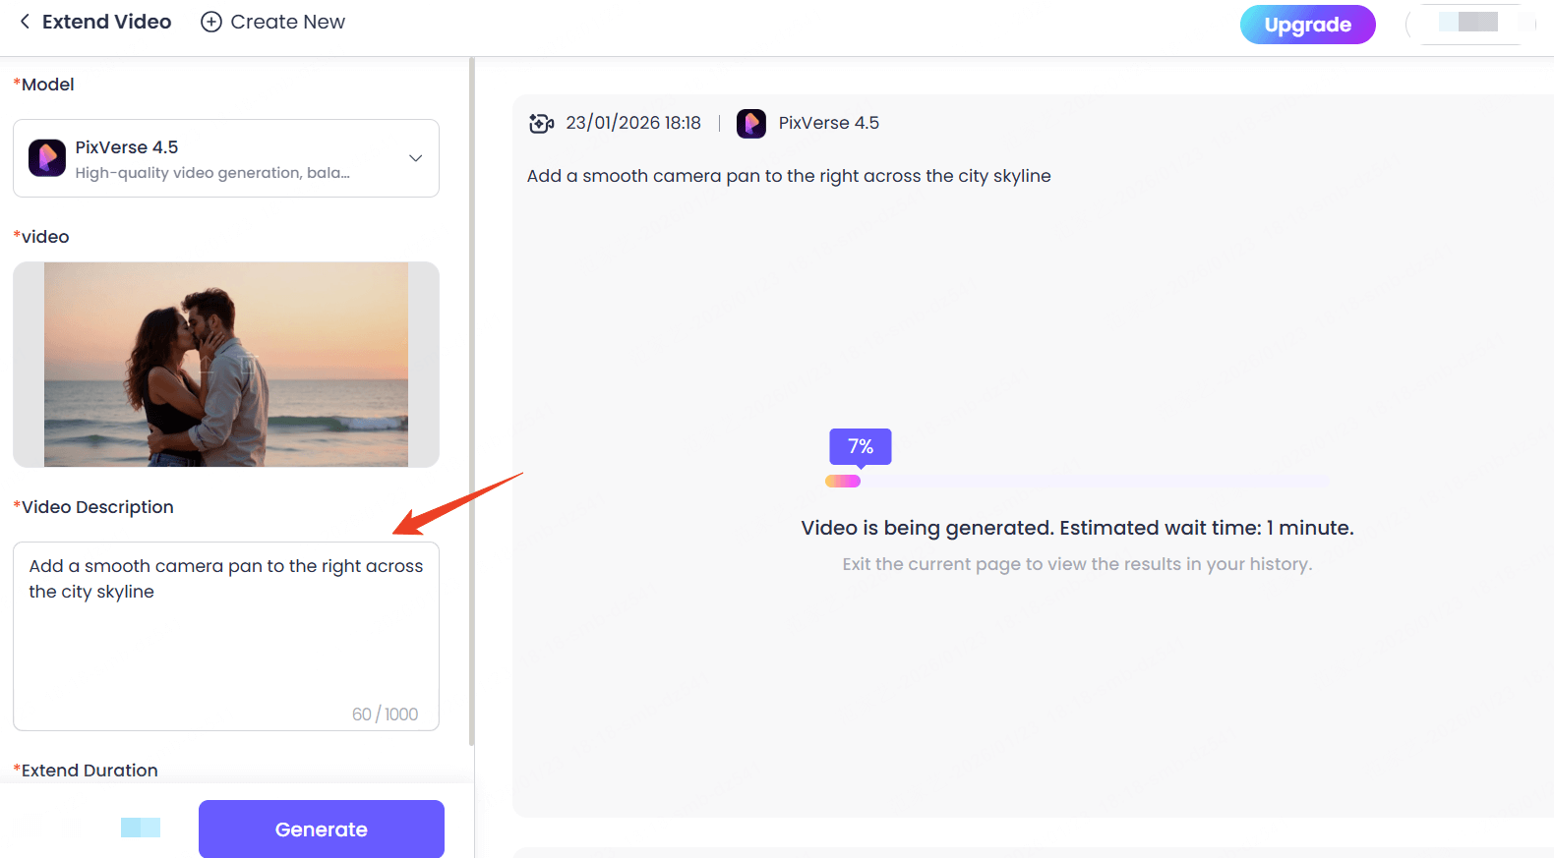1554x858 pixels.
Task: Click the generation progress bar
Action: tap(1077, 482)
